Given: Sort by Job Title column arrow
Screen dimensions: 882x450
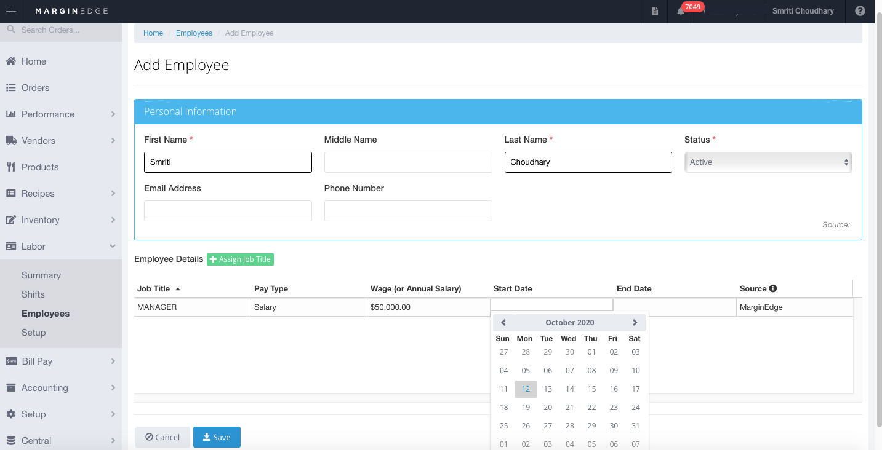Looking at the screenshot, I should click(178, 289).
